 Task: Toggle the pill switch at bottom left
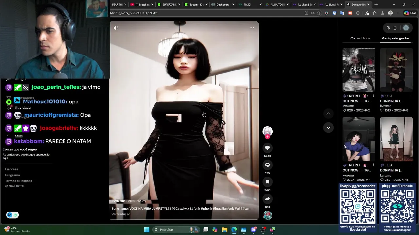12,215
